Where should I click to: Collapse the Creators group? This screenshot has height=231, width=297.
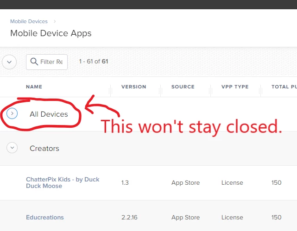[12, 148]
